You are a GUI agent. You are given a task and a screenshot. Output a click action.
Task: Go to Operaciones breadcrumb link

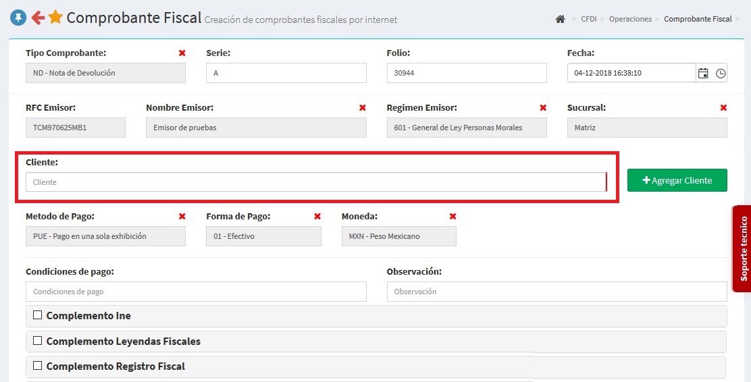click(630, 20)
